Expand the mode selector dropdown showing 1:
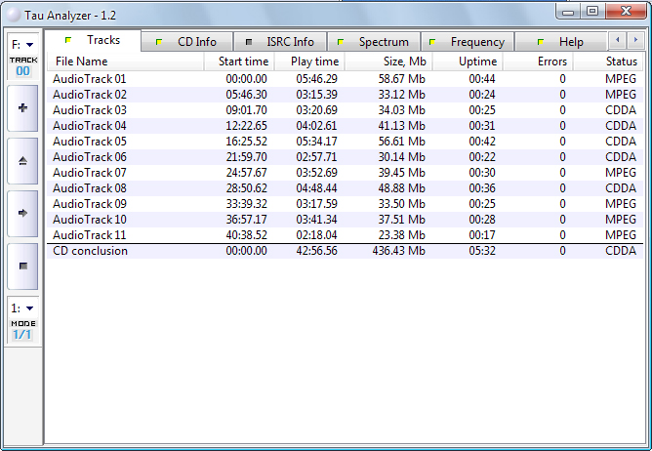Image resolution: width=652 pixels, height=451 pixels. [x=22, y=308]
